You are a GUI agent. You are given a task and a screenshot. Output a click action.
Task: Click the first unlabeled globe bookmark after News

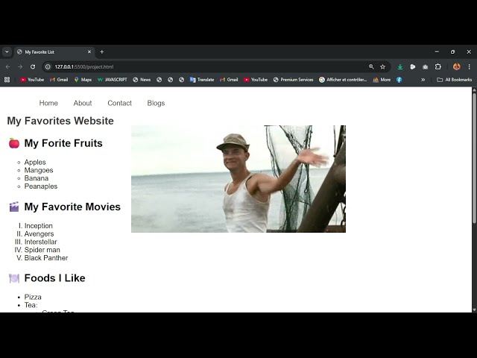(159, 80)
